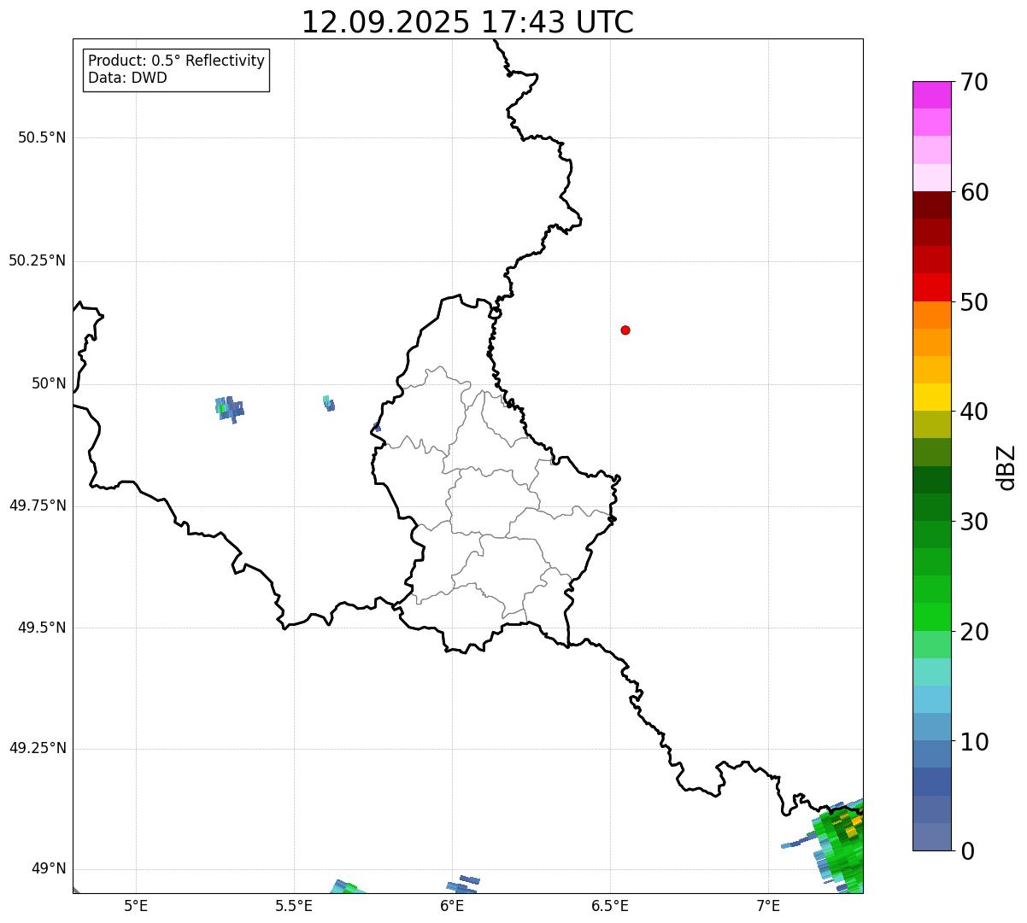Click the Product: 0.5° Reflectivity label

[x=176, y=61]
